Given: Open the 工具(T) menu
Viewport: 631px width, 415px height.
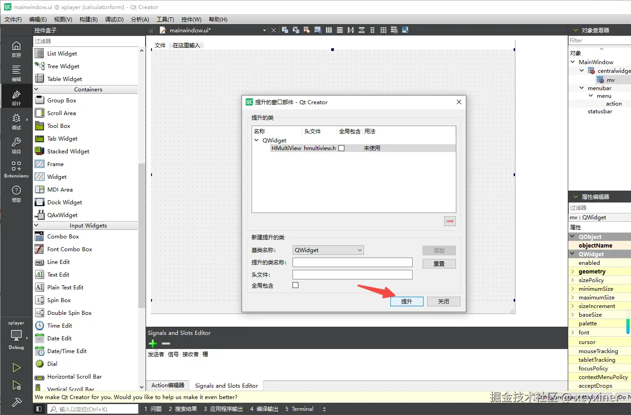Looking at the screenshot, I should click(165, 20).
